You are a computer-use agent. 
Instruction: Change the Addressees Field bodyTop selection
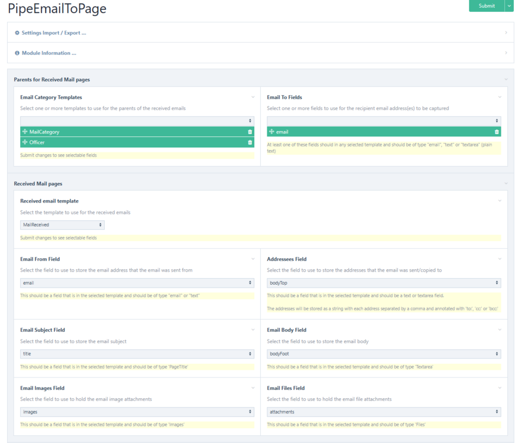(383, 283)
